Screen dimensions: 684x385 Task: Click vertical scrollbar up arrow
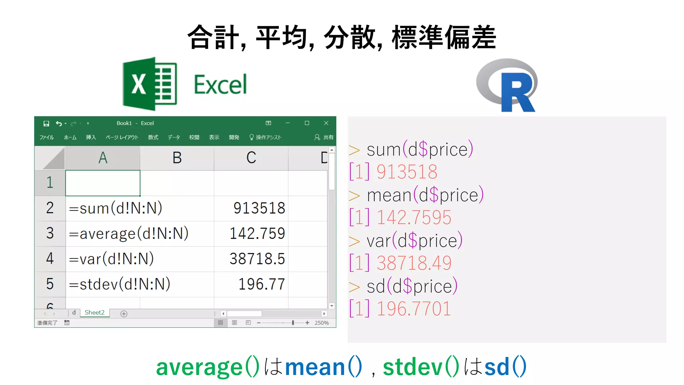332,150
